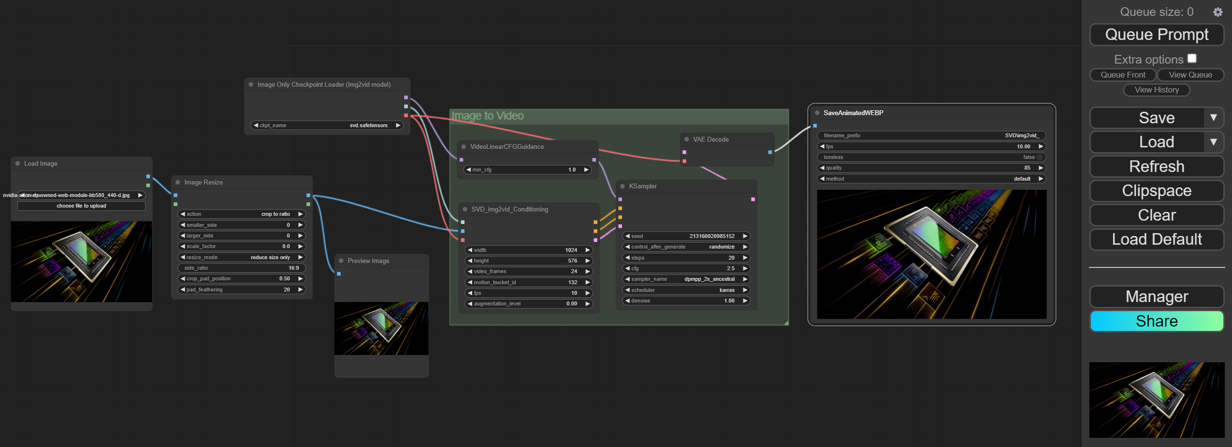Increase motion_bucket_id with right arrow
The height and width of the screenshot is (447, 1232).
coord(587,282)
